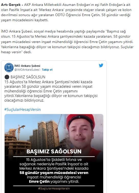Click the #SuçlularHesapVersin caption inside the image

[x=54, y=188]
